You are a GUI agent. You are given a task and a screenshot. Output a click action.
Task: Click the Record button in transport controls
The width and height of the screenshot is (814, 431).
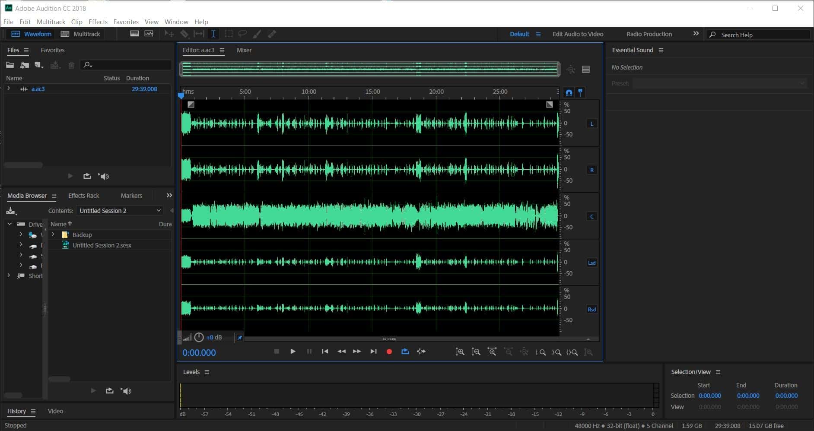tap(389, 352)
